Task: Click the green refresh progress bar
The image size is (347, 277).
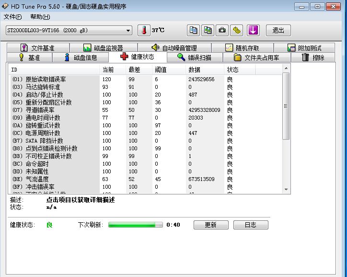Action: pyautogui.click(x=136, y=225)
